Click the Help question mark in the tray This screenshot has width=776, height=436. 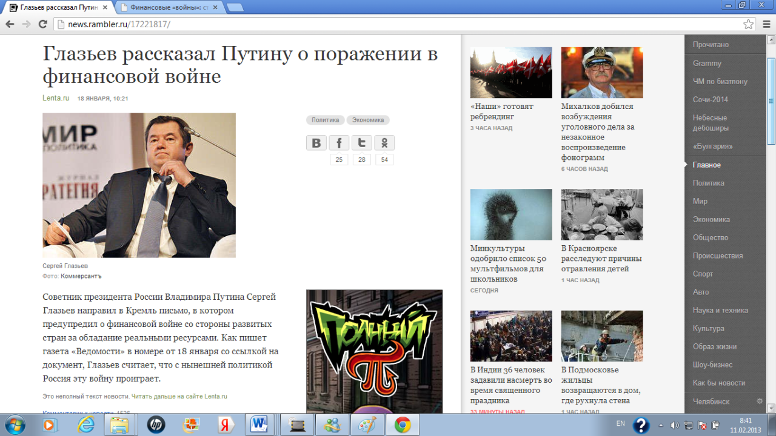click(641, 425)
